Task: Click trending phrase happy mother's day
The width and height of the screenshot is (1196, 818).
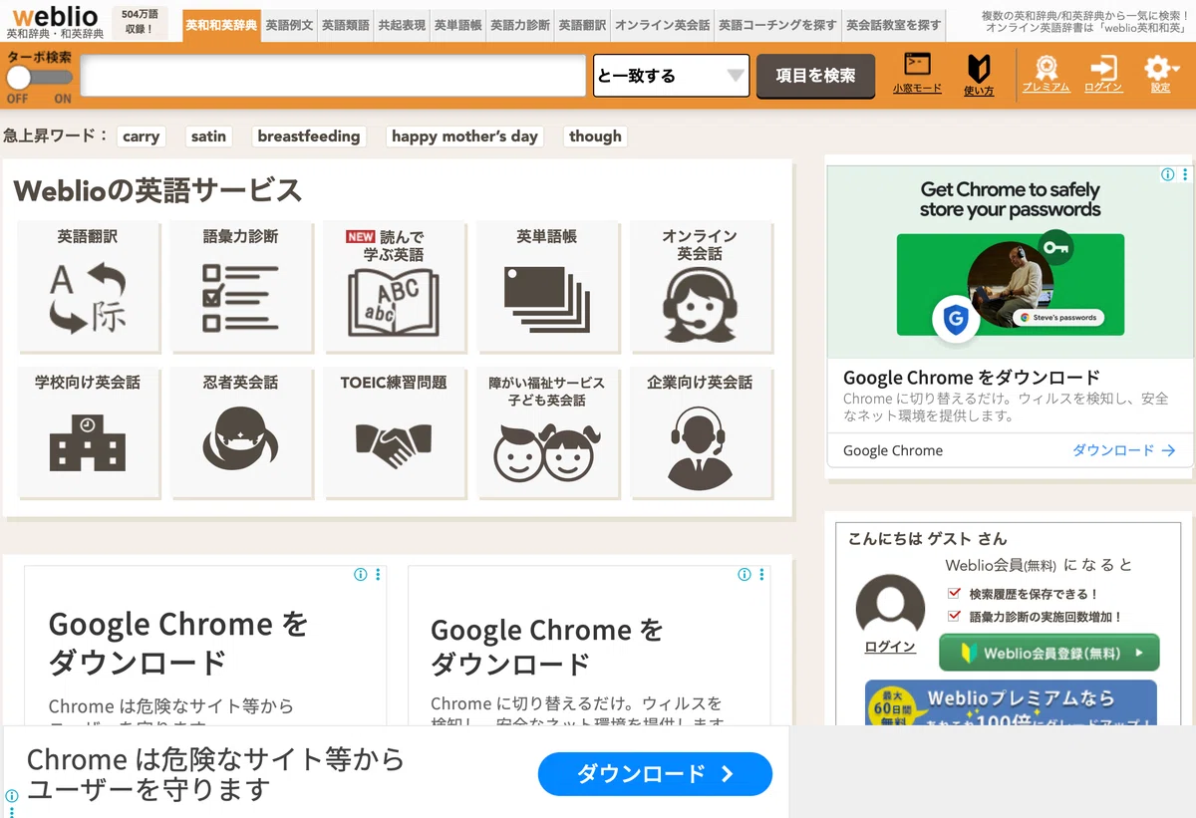Action: [x=464, y=136]
